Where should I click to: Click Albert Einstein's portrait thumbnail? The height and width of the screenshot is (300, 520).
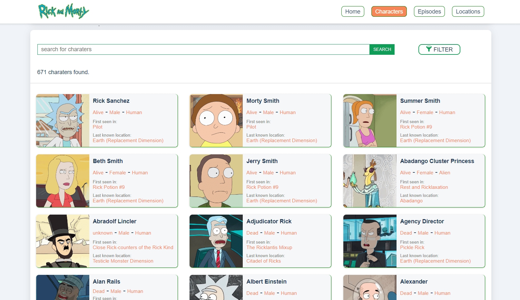coord(216,287)
